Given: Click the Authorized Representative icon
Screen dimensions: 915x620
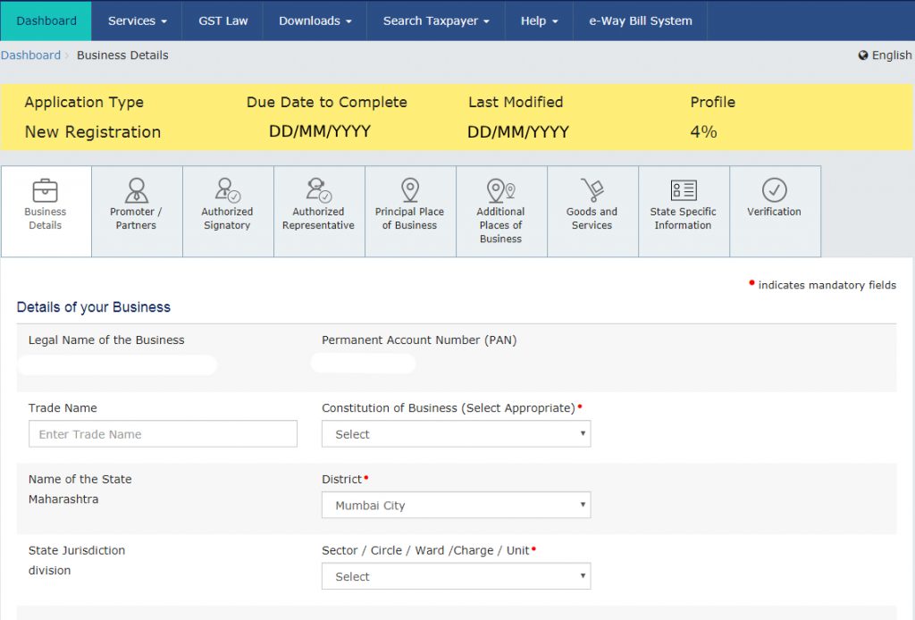Looking at the screenshot, I should coord(319,190).
